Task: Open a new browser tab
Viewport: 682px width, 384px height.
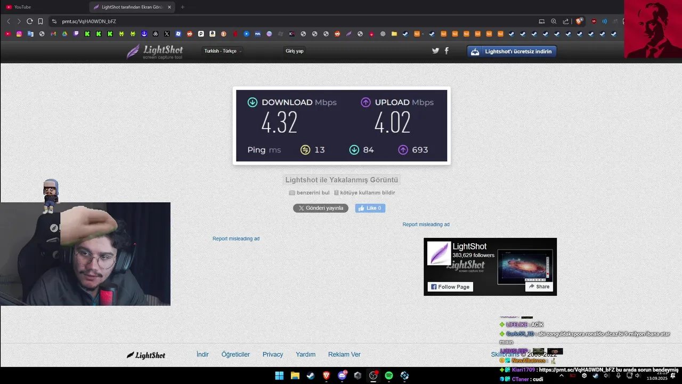Action: pyautogui.click(x=182, y=7)
